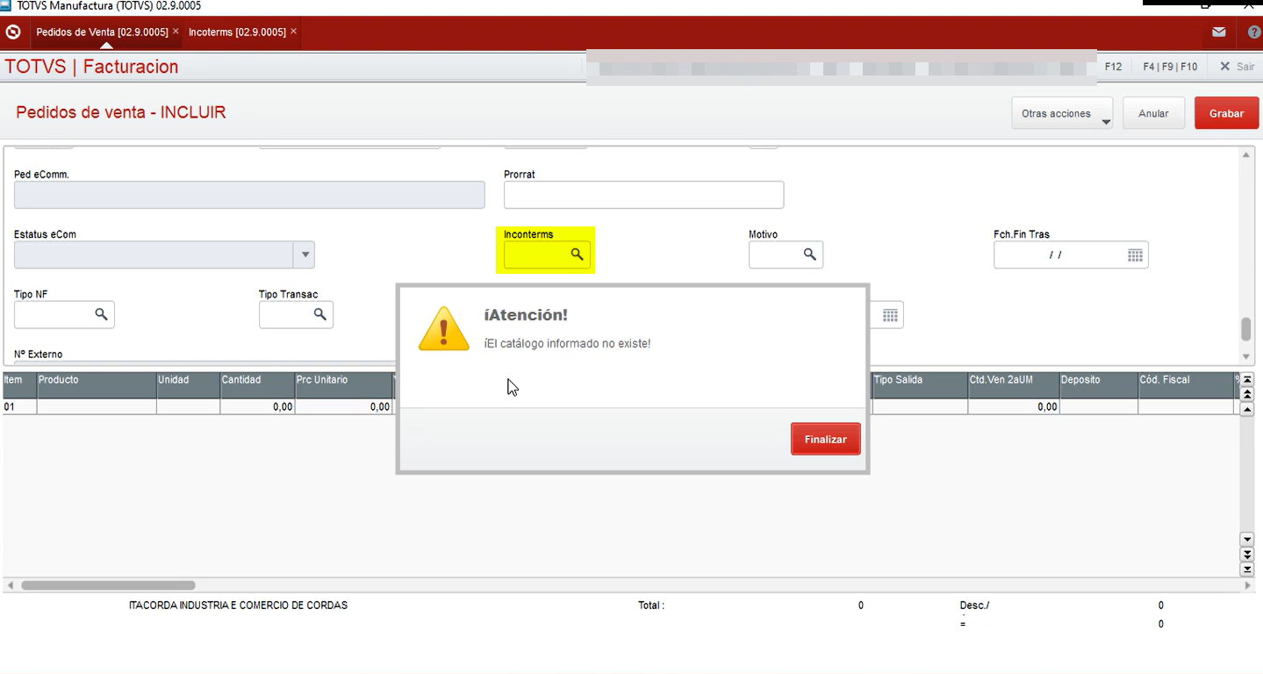This screenshot has width=1263, height=674.
Task: Click the Ctd.Ven 2aUM 0,00 cell
Action: tap(1014, 407)
